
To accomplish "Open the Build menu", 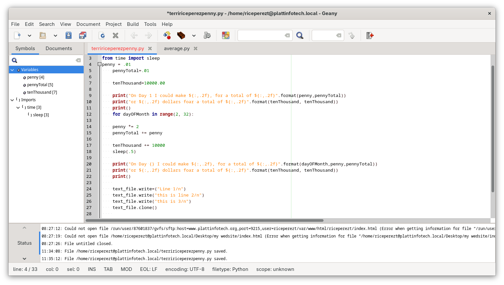I will point(133,24).
